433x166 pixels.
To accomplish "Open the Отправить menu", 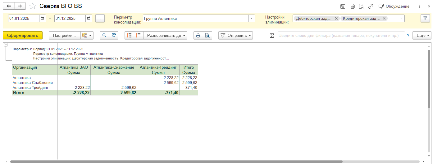I will point(235,35).
